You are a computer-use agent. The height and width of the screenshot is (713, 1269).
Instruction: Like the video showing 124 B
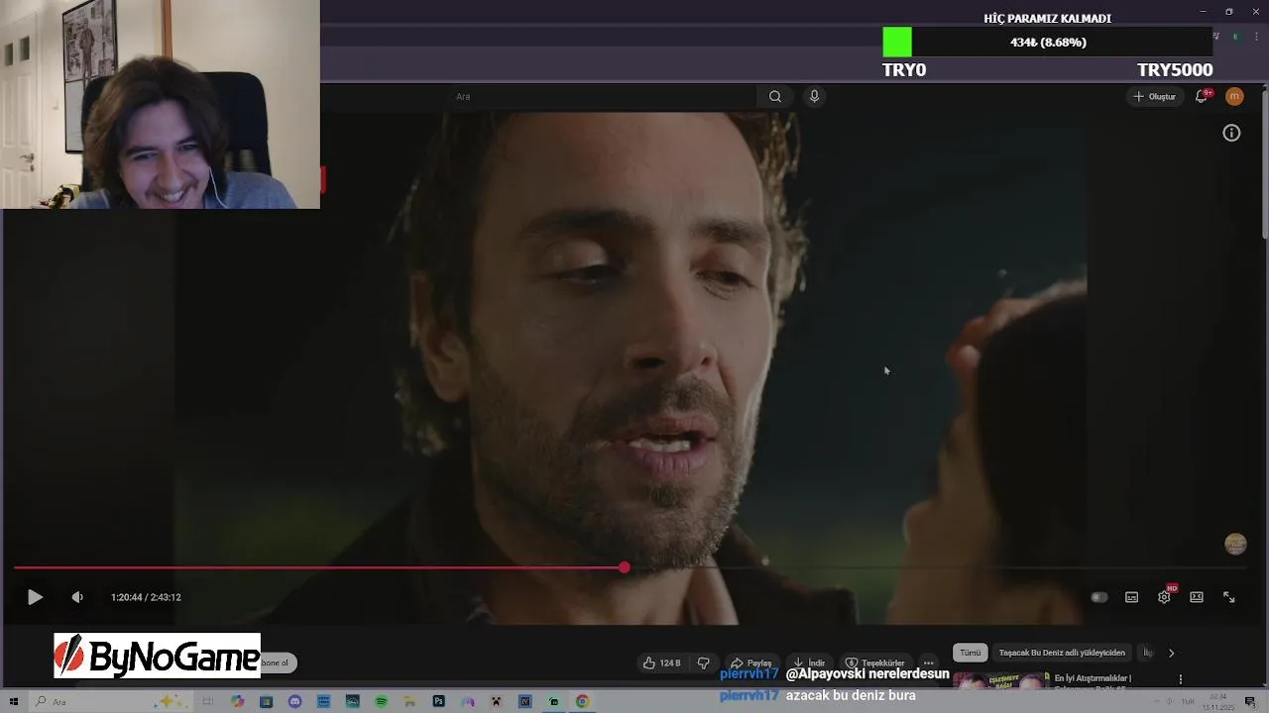[x=661, y=662]
